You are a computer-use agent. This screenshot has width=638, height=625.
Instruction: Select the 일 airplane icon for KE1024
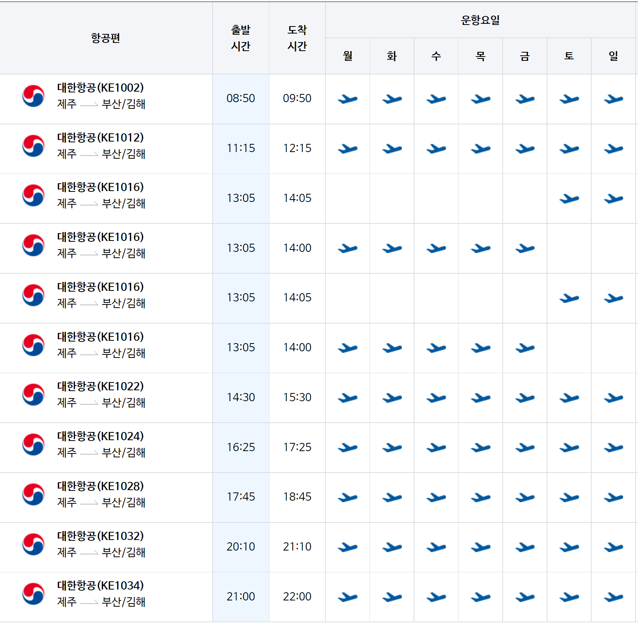click(x=613, y=448)
